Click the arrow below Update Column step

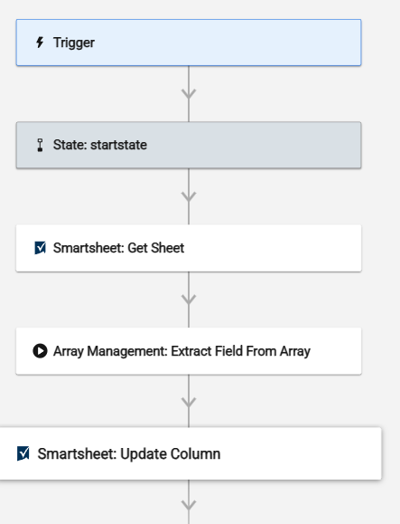189,505
